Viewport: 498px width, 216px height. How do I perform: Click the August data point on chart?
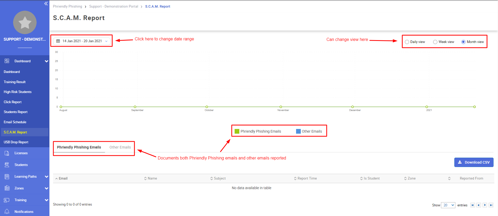61,107
